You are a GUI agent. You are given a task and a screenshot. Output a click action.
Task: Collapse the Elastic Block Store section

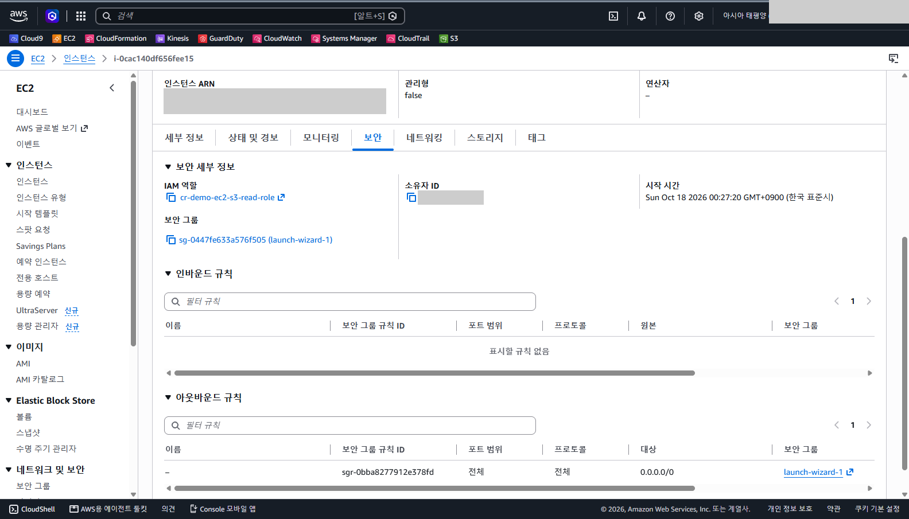point(9,400)
